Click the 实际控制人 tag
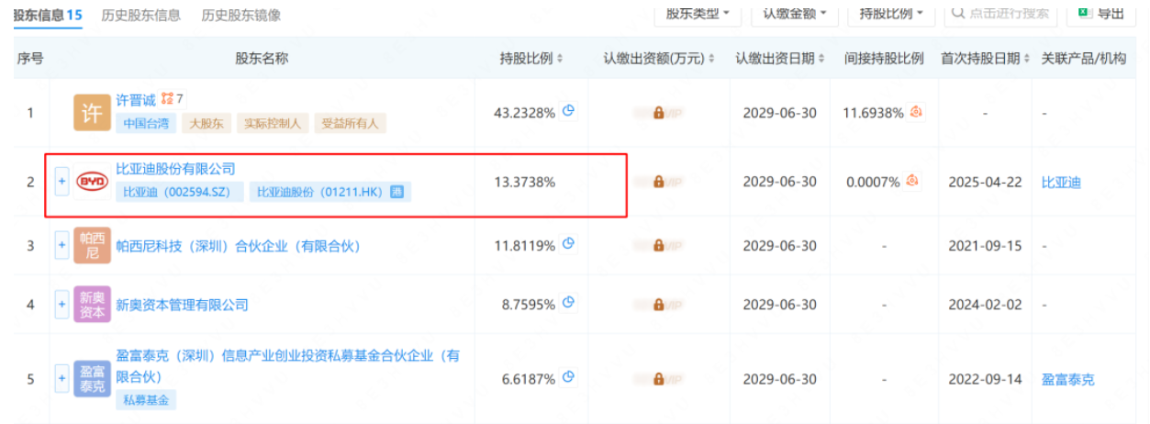 [x=273, y=123]
